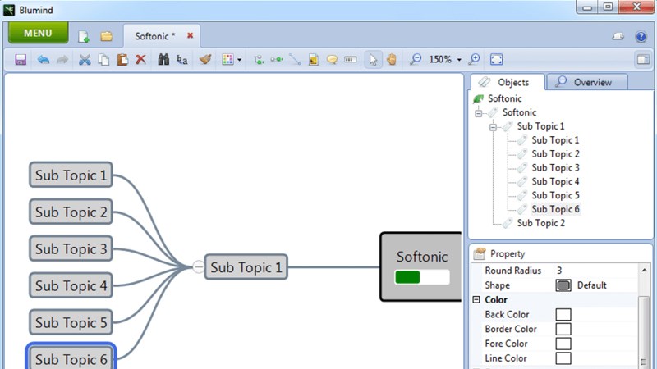
Task: Click the blue help question icon
Action: pos(641,37)
